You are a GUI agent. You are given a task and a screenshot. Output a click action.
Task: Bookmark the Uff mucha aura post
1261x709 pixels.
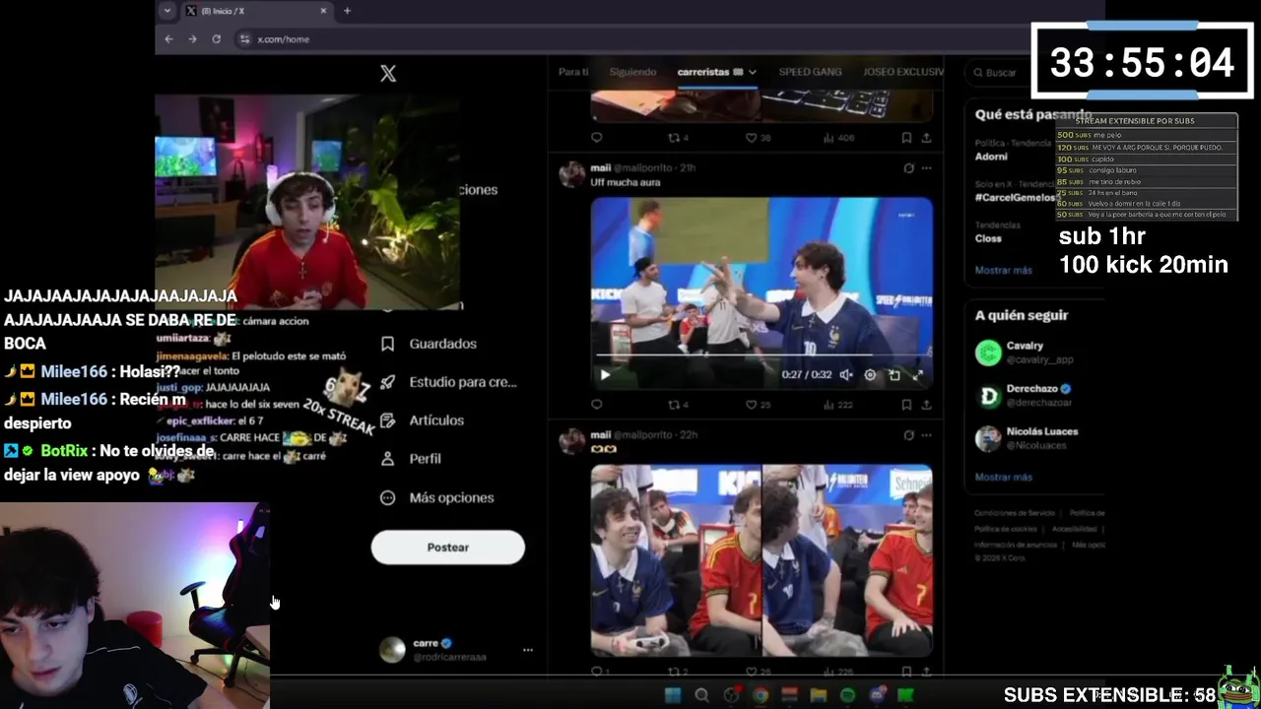[x=906, y=405]
